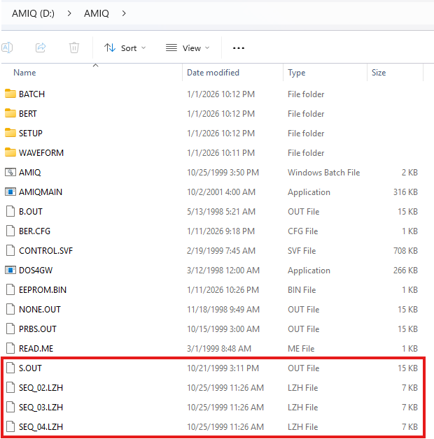
Task: Select the SEQ_03.LZH file icon
Action: 10,408
